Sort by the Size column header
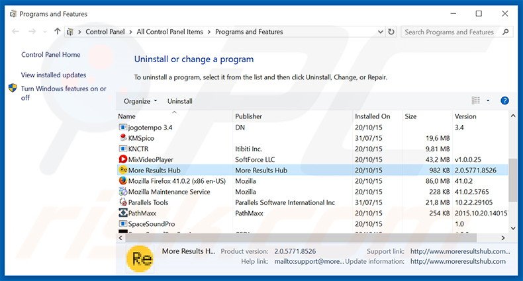The image size is (523, 281). click(427, 116)
